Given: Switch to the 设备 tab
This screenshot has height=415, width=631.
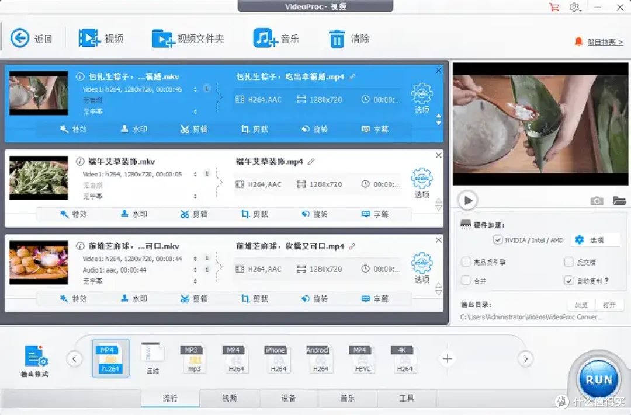Looking at the screenshot, I should coord(289,398).
